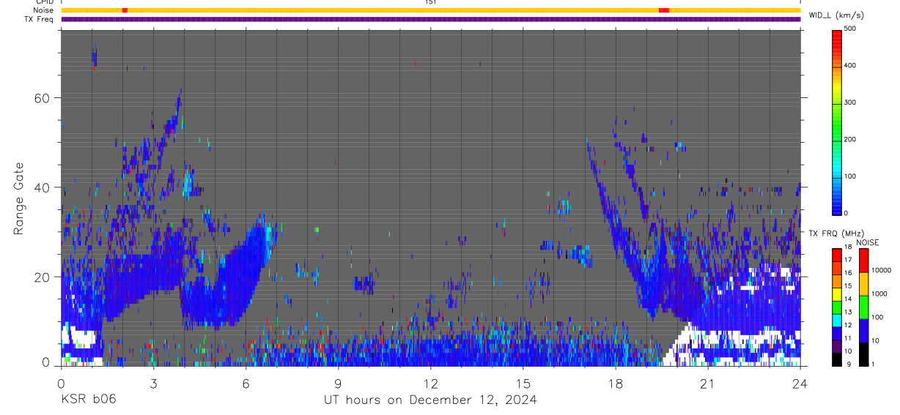Click the "Noise" row label at top
Screen dimensions: 900x415
(x=43, y=10)
